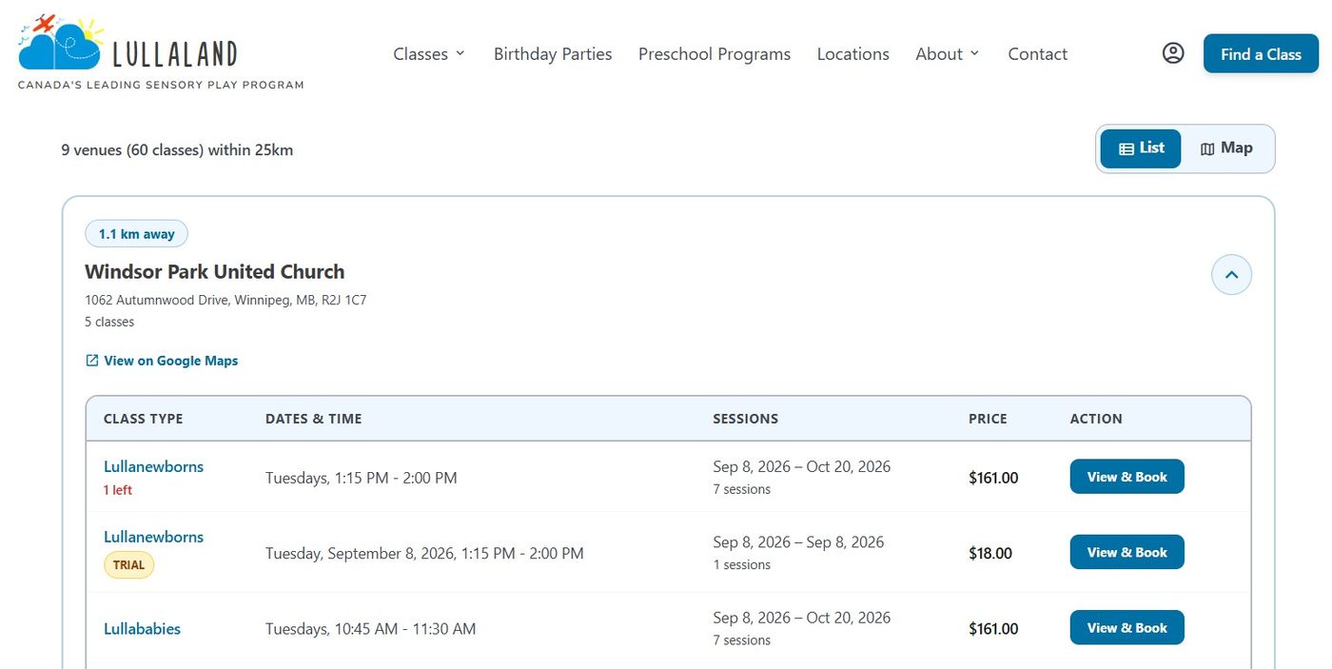Select address 1062 Autumnwood Drive text
1332x669 pixels.
(225, 300)
